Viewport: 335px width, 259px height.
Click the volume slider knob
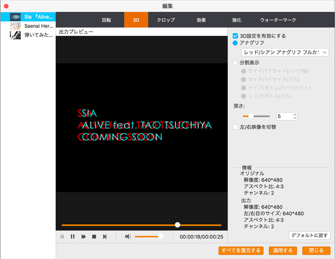(161, 236)
